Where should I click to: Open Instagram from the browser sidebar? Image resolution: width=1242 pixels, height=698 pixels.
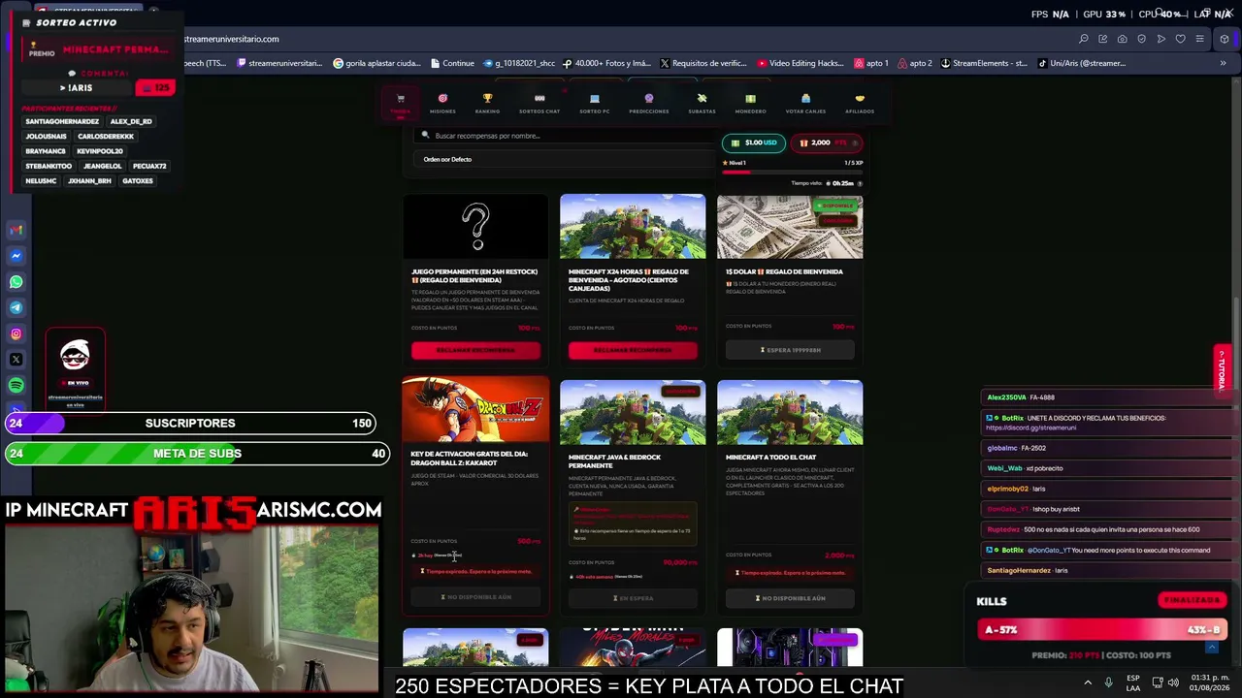point(16,333)
